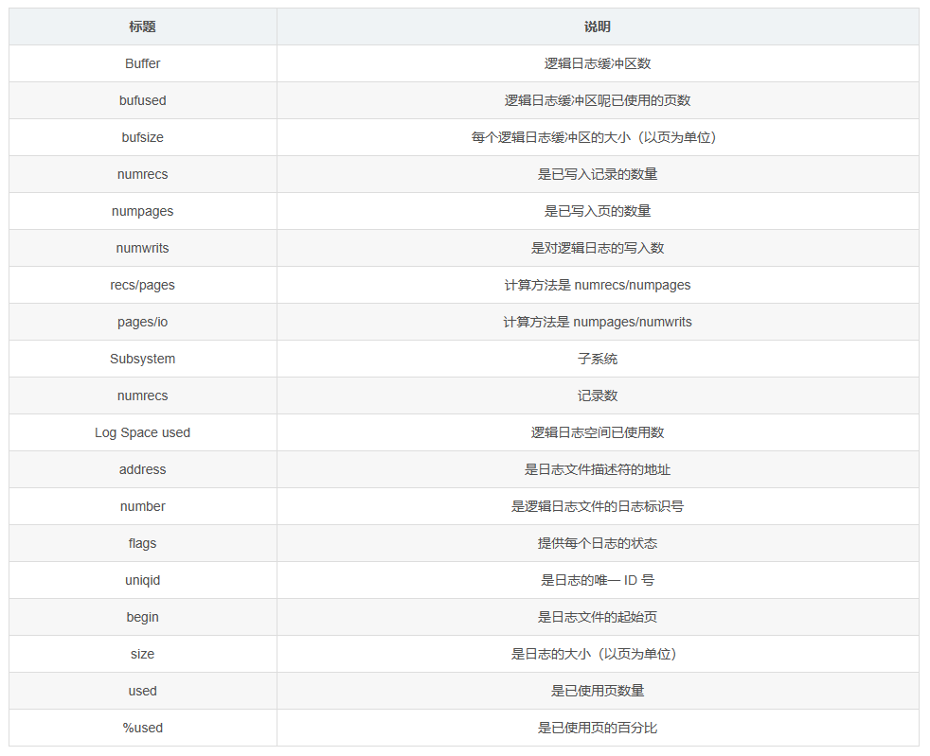
Task: Click the numwrits cell
Action: tap(142, 248)
